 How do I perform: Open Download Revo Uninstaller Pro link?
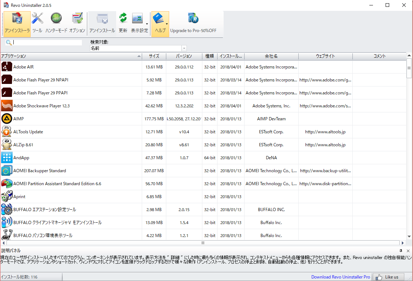340,277
